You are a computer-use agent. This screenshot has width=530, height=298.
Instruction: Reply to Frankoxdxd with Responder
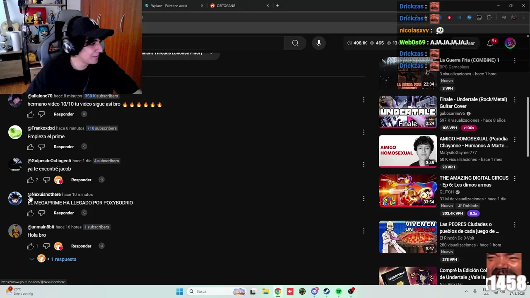point(64,147)
